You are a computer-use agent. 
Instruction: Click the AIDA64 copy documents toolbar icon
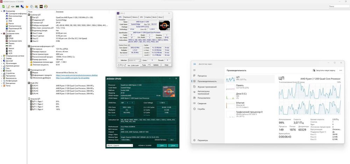pyautogui.click(x=32, y=7)
